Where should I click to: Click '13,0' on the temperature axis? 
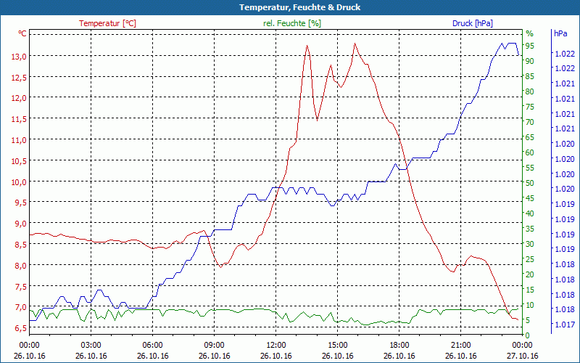pos(19,57)
